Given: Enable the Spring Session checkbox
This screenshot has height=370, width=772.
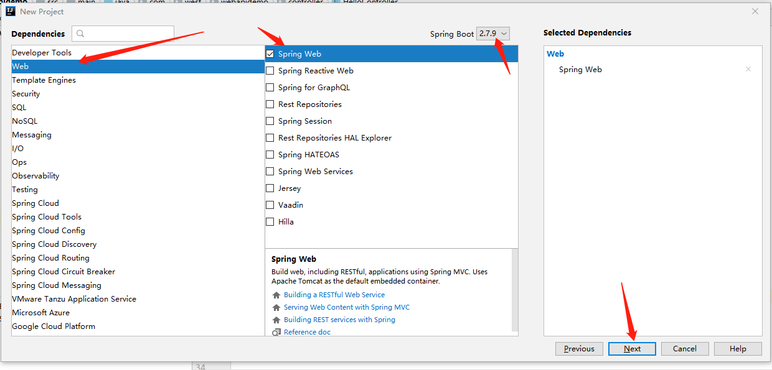Looking at the screenshot, I should 270,121.
